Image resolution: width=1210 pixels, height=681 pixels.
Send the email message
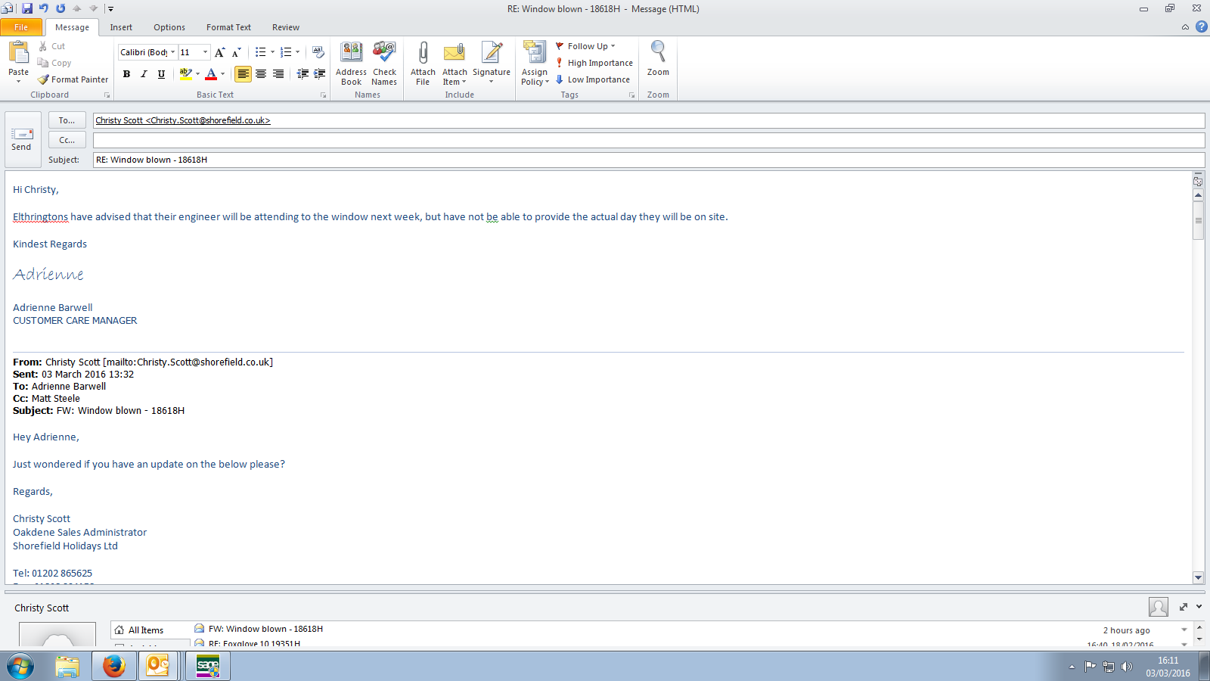(x=21, y=140)
